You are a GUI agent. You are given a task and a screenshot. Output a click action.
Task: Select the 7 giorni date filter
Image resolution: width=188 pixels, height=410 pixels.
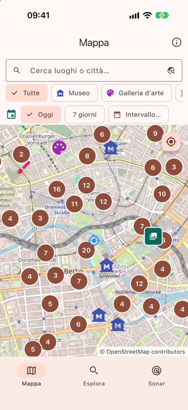[85, 115]
